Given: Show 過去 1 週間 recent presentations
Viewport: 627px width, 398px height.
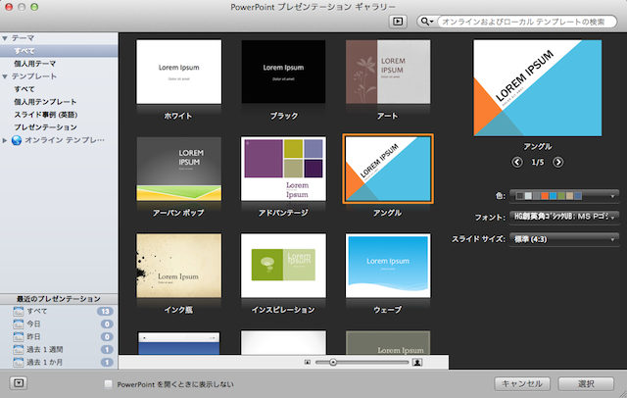Looking at the screenshot, I should (59, 349).
